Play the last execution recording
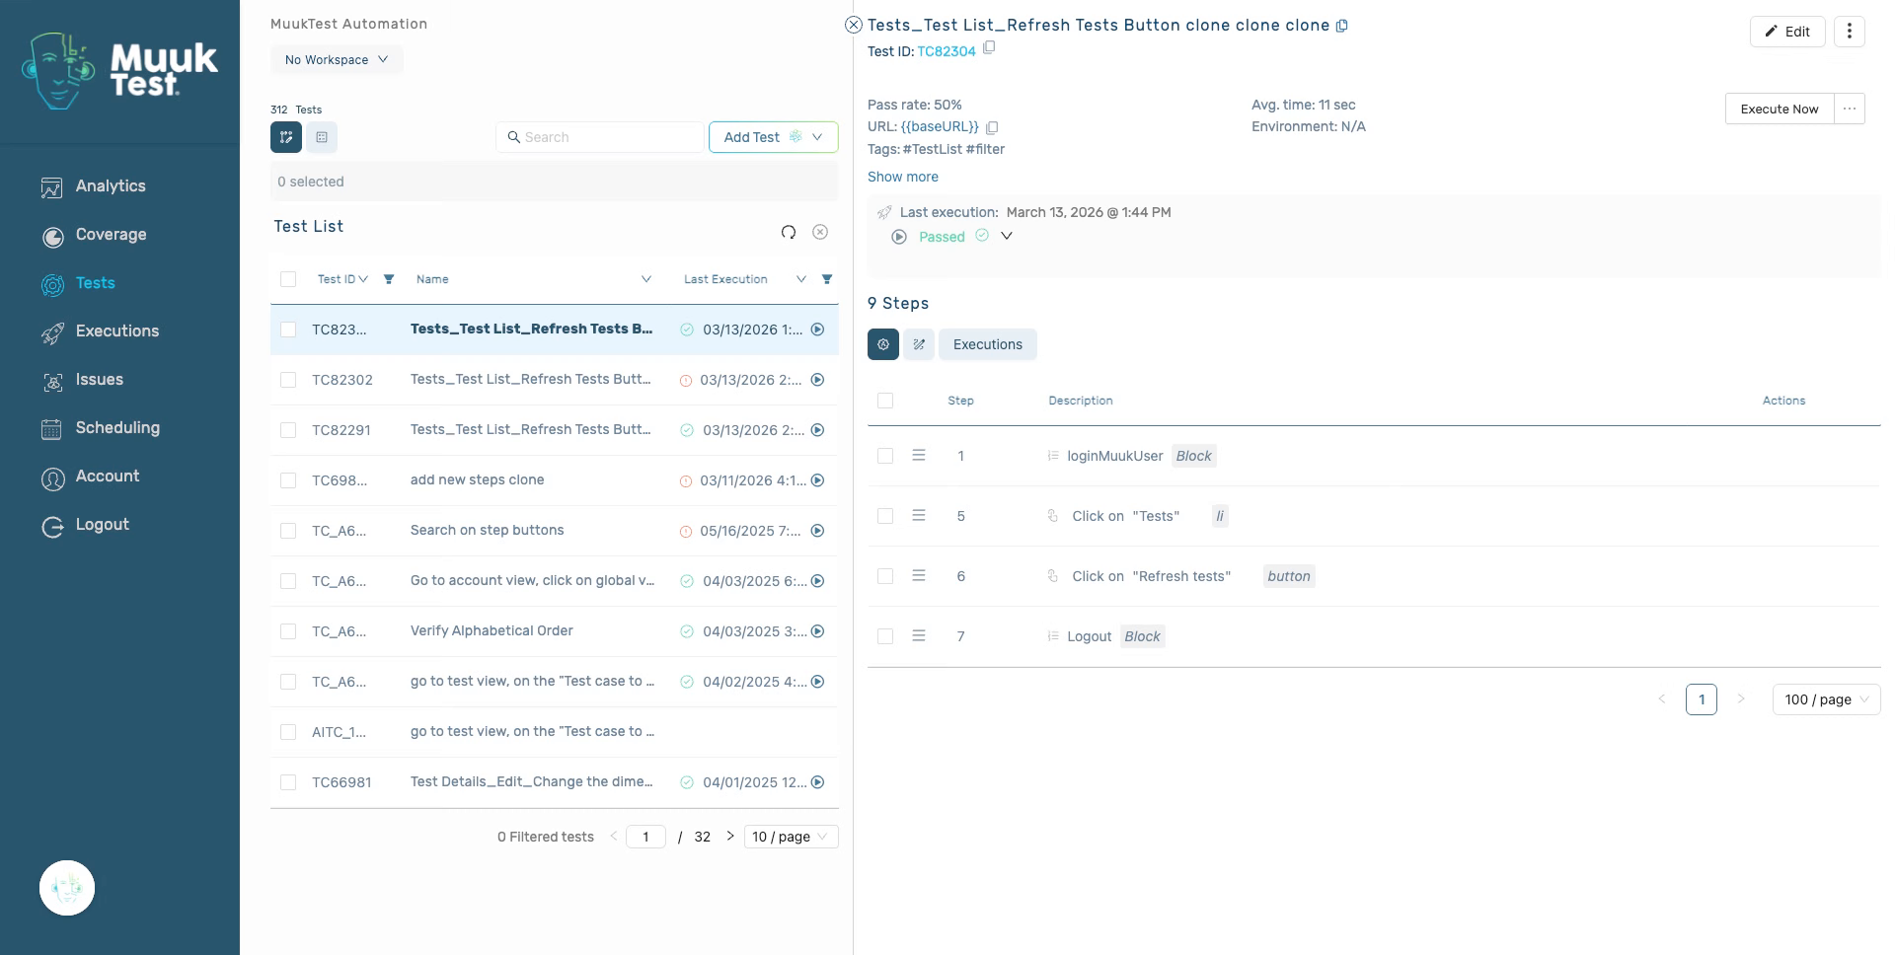Screen dimensions: 1895x955 tap(899, 237)
